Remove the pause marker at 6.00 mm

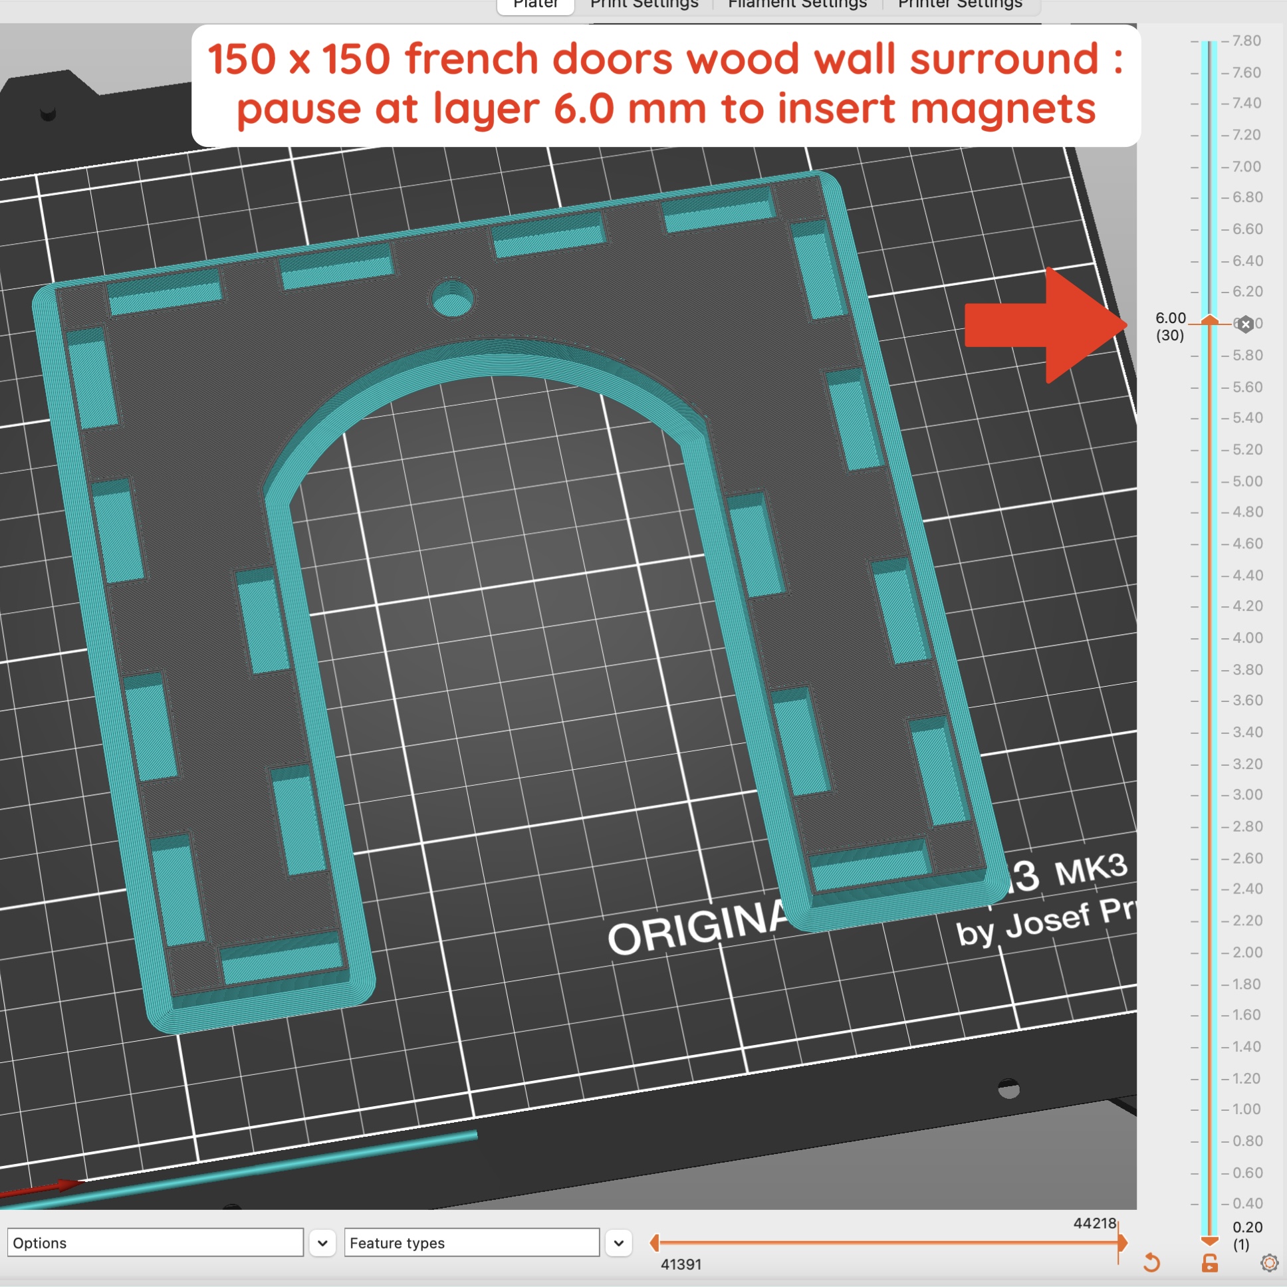click(1245, 324)
